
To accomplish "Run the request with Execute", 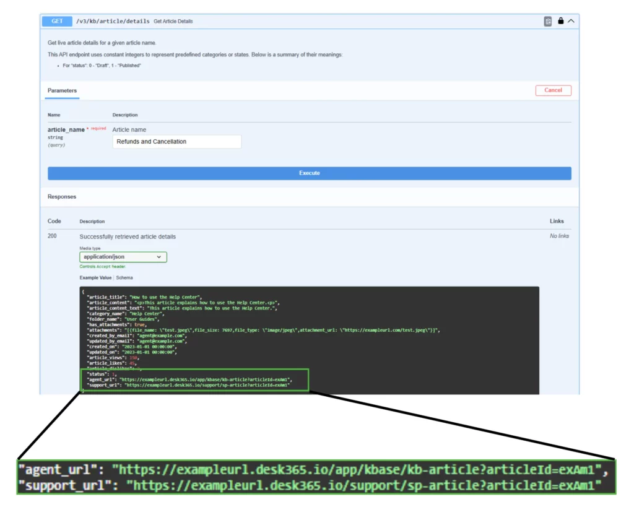I will (x=309, y=173).
